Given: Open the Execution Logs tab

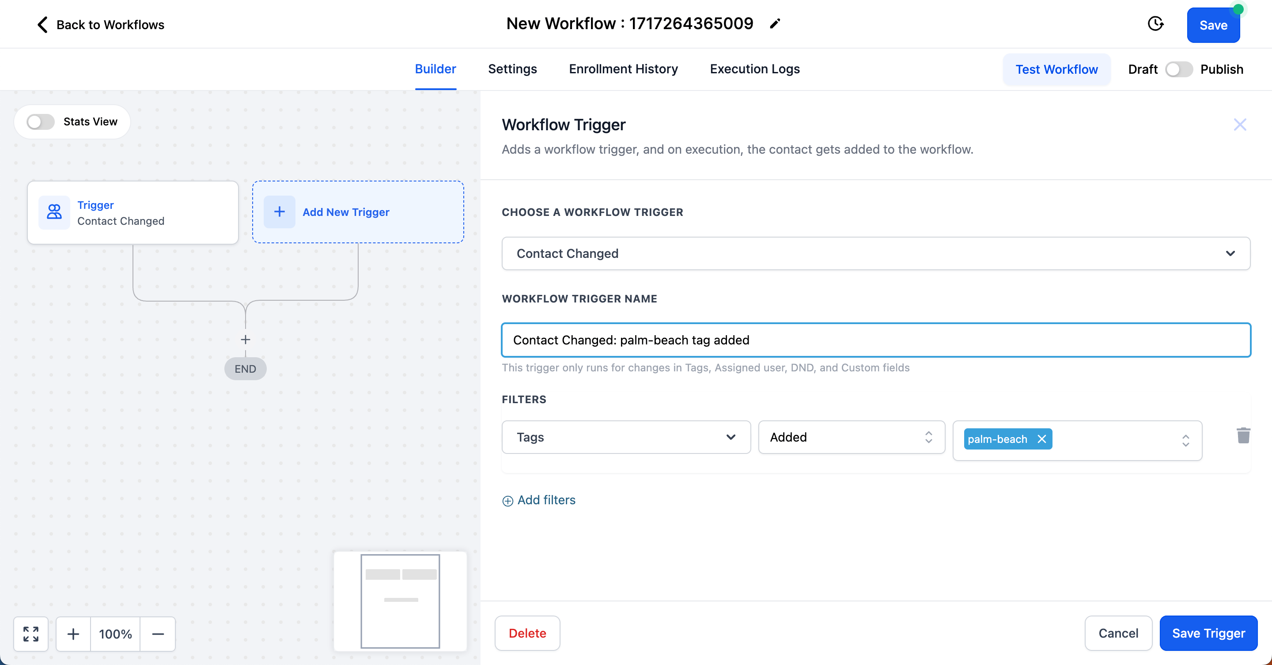Looking at the screenshot, I should click(754, 69).
